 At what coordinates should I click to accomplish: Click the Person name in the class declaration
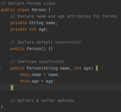[39, 10]
